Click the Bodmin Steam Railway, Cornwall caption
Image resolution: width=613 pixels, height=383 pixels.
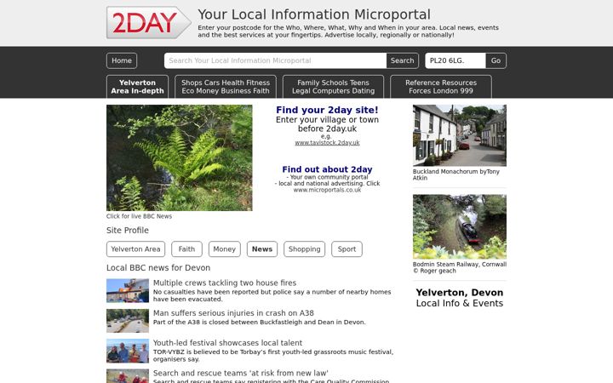point(460,267)
